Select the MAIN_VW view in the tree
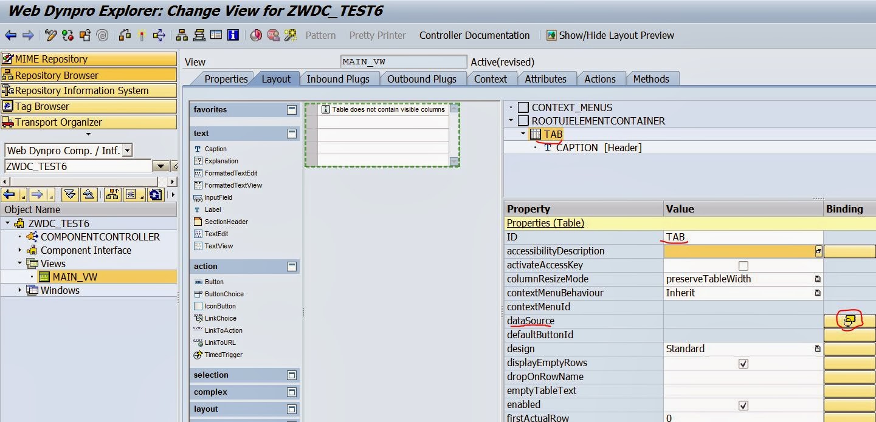The height and width of the screenshot is (422, 876). [75, 277]
